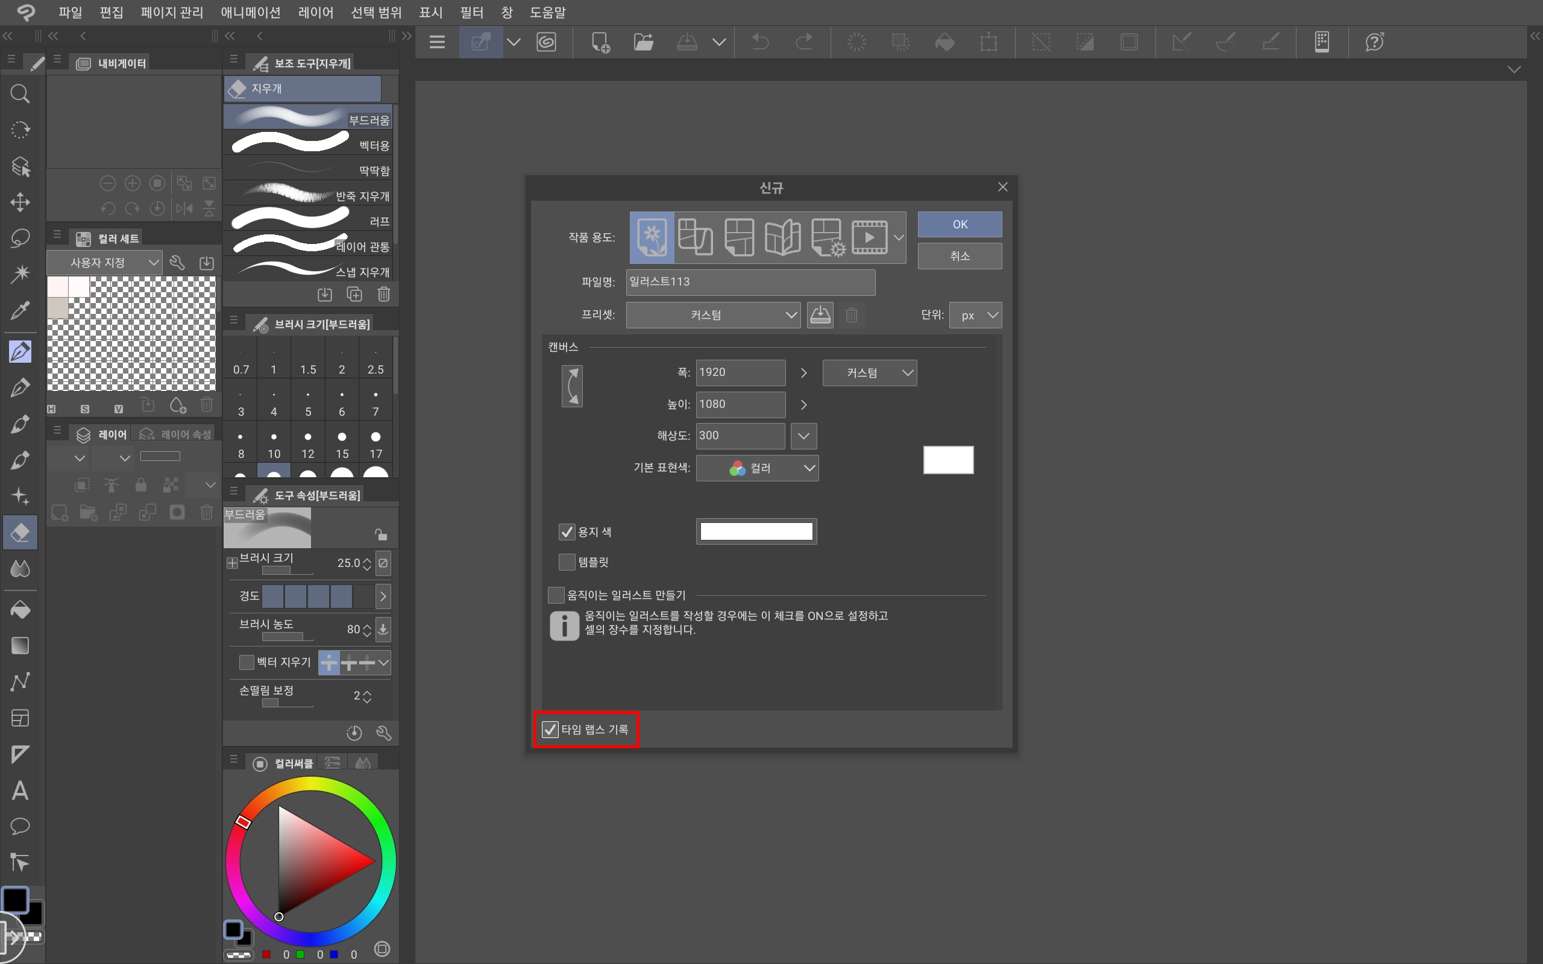Viewport: 1543px width, 964px height.
Task: Select the Move layer tool
Action: click(x=20, y=203)
